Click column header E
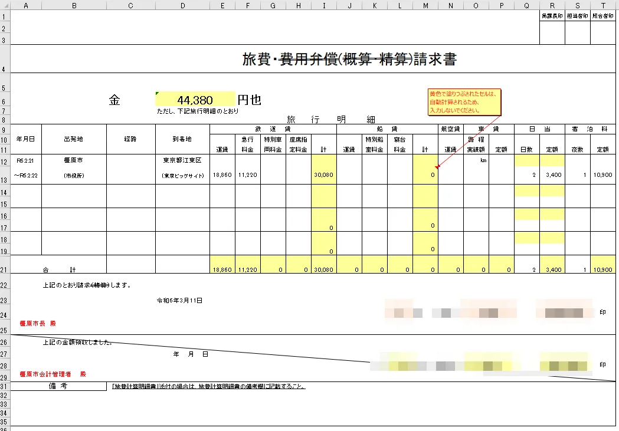Viewport: 619px width, 431px height. point(222,5)
